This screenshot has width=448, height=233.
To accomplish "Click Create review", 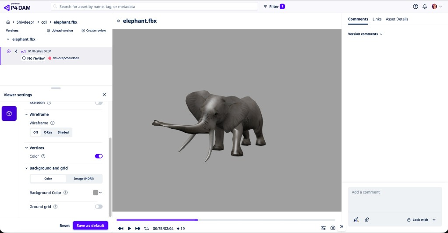I will pyautogui.click(x=94, y=31).
